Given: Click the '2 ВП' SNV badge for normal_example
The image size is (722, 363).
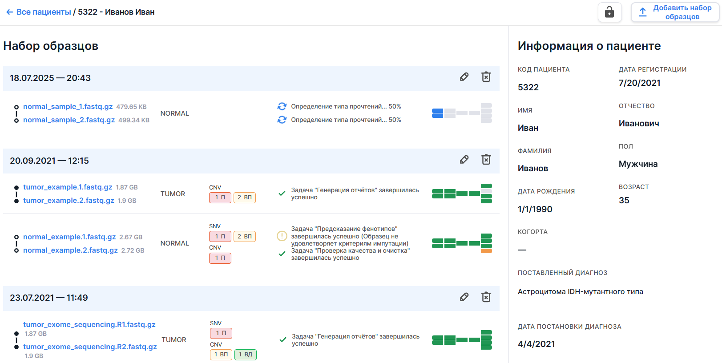Looking at the screenshot, I should coord(244,237).
